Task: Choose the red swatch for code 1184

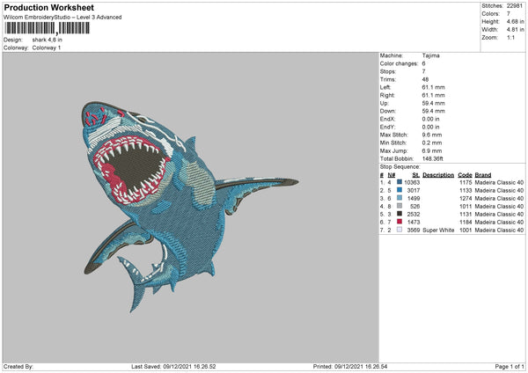Action: pos(400,222)
